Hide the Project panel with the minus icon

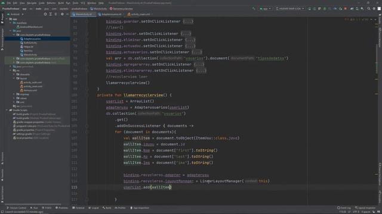coord(67,14)
